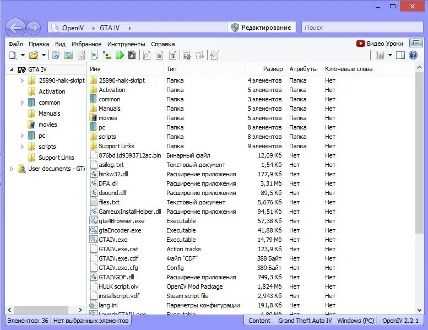This screenshot has height=330, width=428.
Task: Expand the common folder in the tree
Action: [x=22, y=102]
